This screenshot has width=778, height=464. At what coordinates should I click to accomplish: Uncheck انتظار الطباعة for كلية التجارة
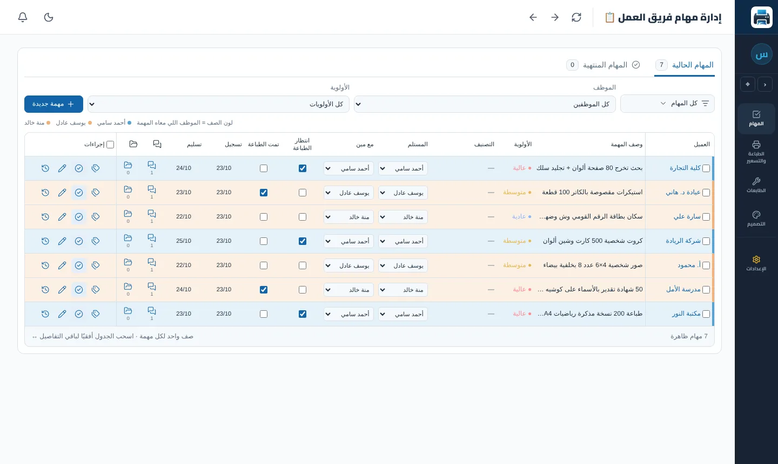pos(303,168)
